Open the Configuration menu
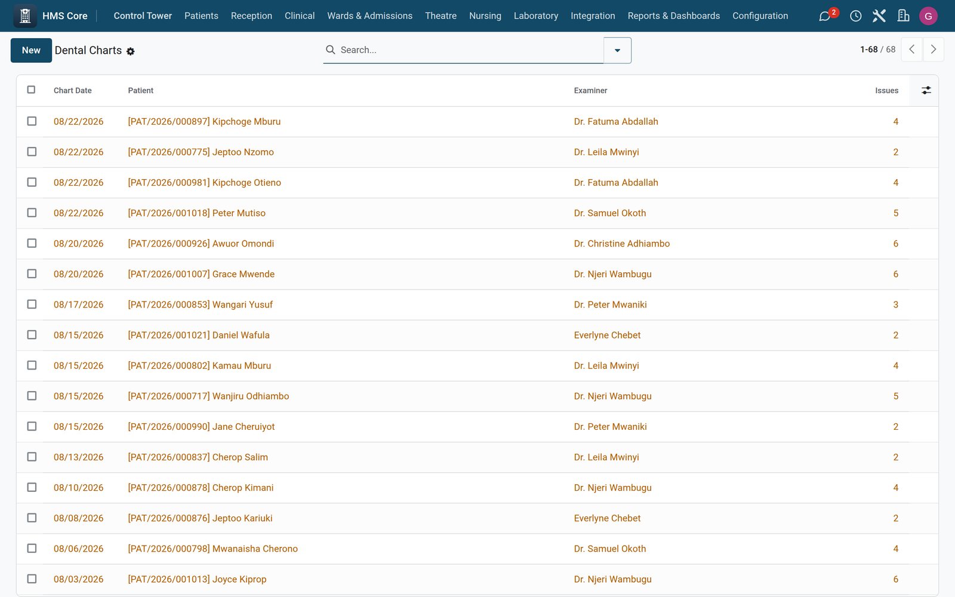 click(760, 16)
